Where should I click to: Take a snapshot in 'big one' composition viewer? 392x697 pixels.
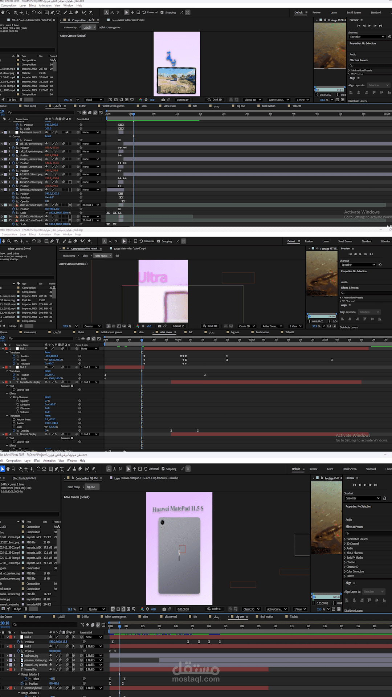pos(164,609)
